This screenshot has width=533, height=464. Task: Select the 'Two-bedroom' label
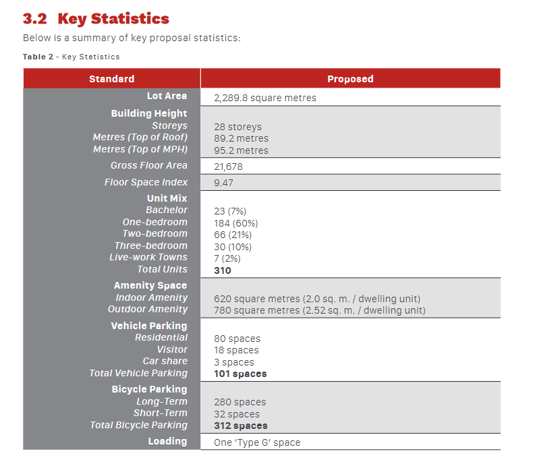155,234
